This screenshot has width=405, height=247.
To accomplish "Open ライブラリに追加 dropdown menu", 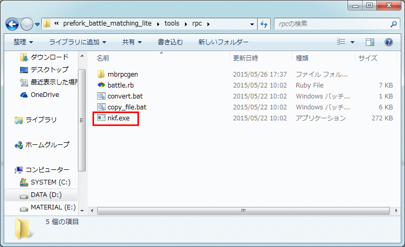I will 77,42.
